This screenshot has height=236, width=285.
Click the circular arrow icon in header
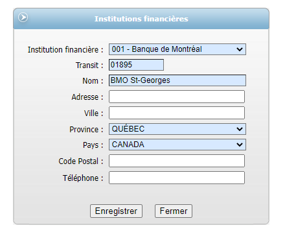pyautogui.click(x=23, y=18)
